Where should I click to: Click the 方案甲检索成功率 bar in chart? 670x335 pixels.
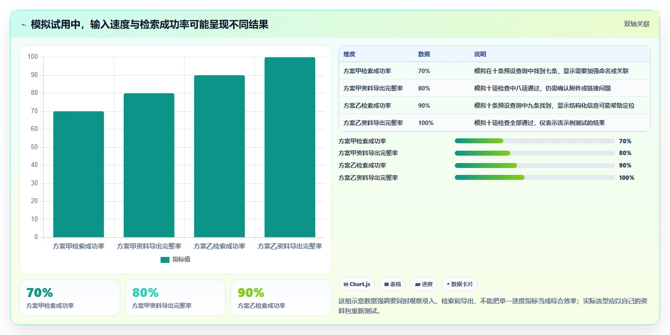pyautogui.click(x=79, y=174)
